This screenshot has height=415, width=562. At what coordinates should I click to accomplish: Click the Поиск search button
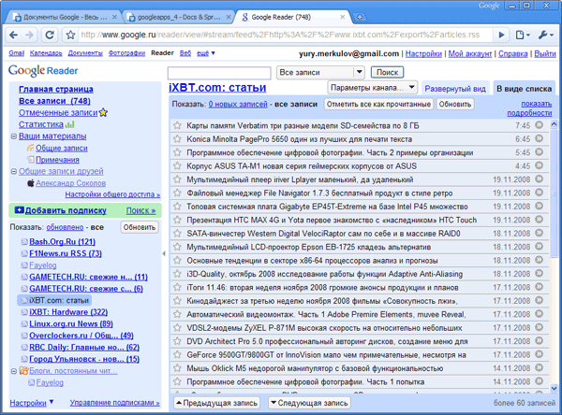(387, 72)
